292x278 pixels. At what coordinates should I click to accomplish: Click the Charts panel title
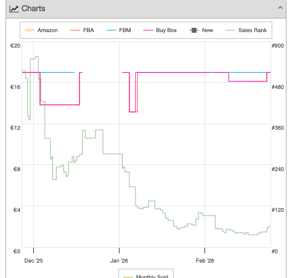33,9
